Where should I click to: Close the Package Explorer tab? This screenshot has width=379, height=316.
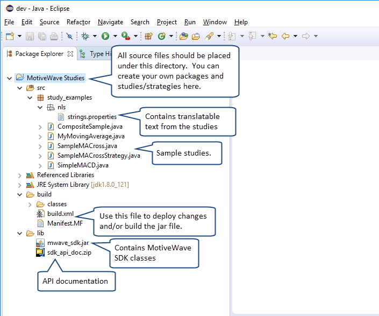click(x=70, y=54)
